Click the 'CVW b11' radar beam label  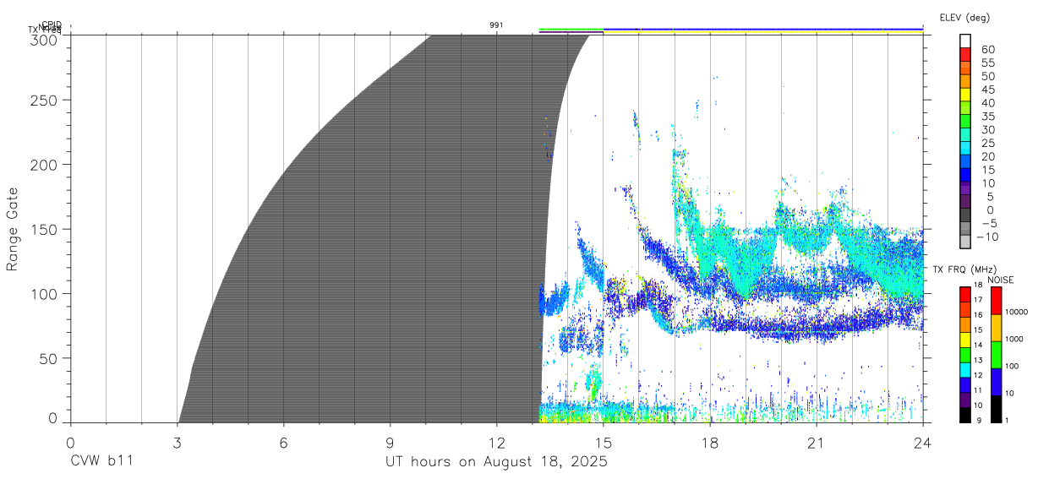pos(101,462)
